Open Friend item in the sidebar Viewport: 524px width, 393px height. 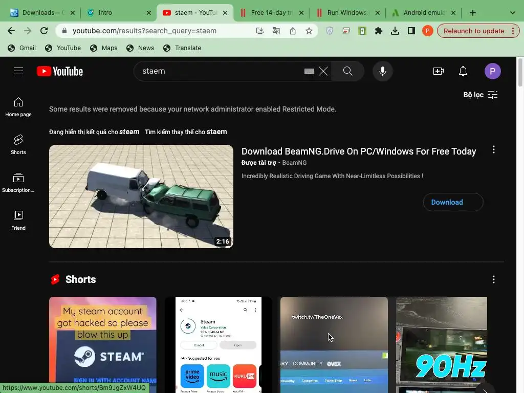[18, 221]
